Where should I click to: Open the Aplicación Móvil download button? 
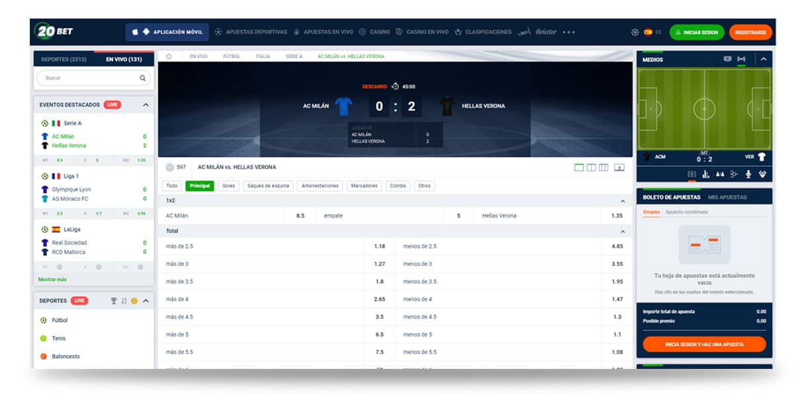tap(167, 32)
